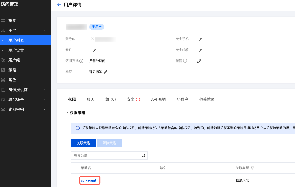Click the pencil icon for 微信
The height and width of the screenshot is (187, 295).
199,61
